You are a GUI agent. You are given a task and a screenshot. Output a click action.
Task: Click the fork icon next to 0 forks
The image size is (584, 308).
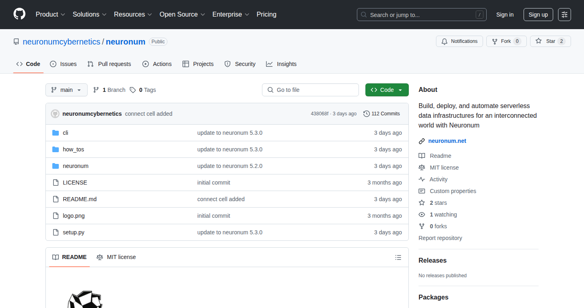pos(422,226)
